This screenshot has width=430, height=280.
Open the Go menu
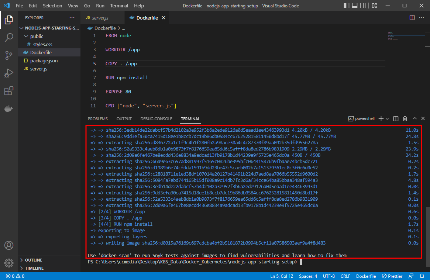pyautogui.click(x=87, y=6)
